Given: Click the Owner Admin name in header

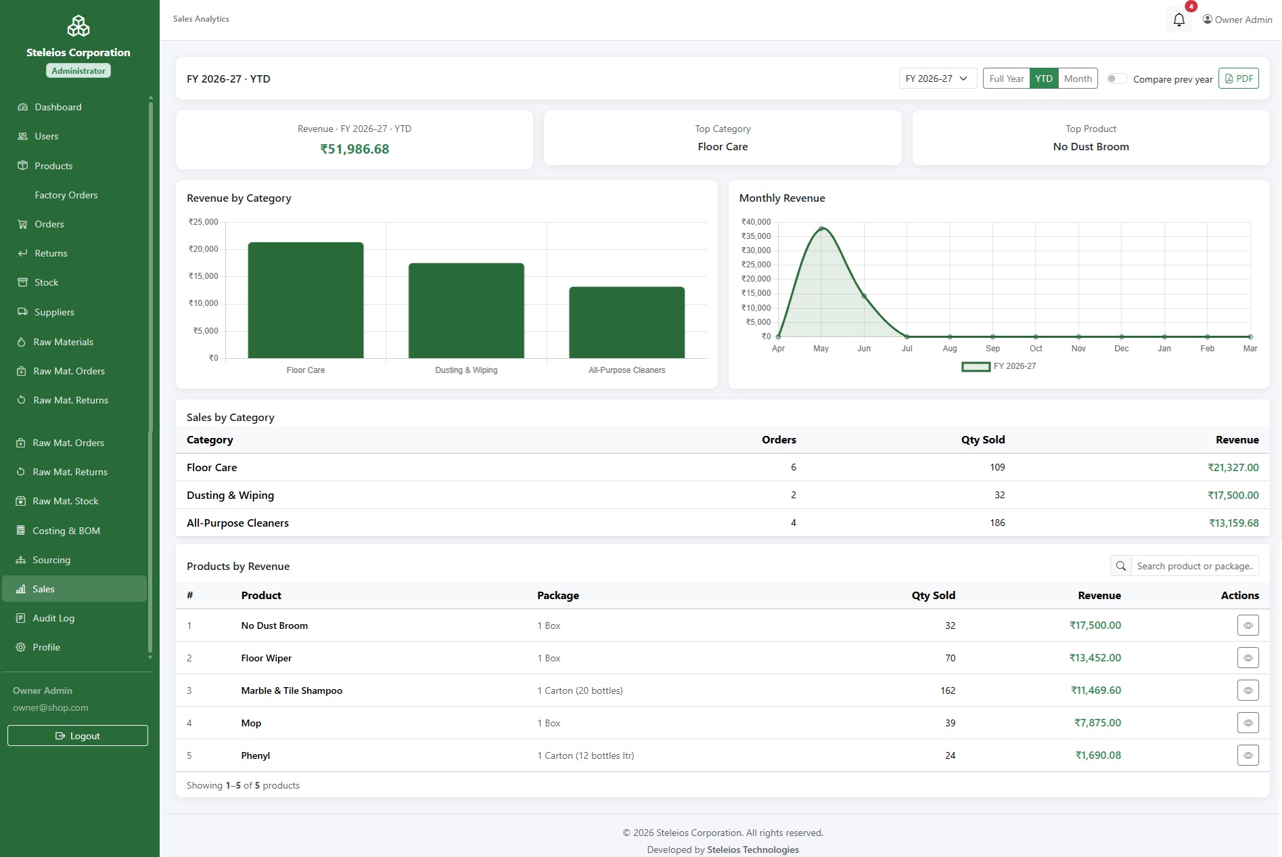Looking at the screenshot, I should click(x=1243, y=20).
